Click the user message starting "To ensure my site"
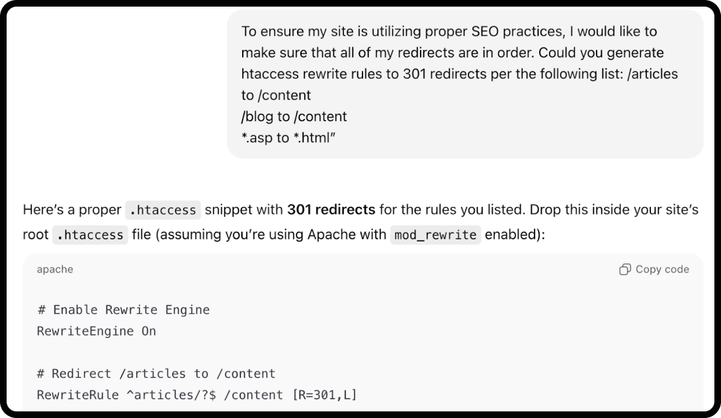Screen dimensions: 721x418 point(448,32)
